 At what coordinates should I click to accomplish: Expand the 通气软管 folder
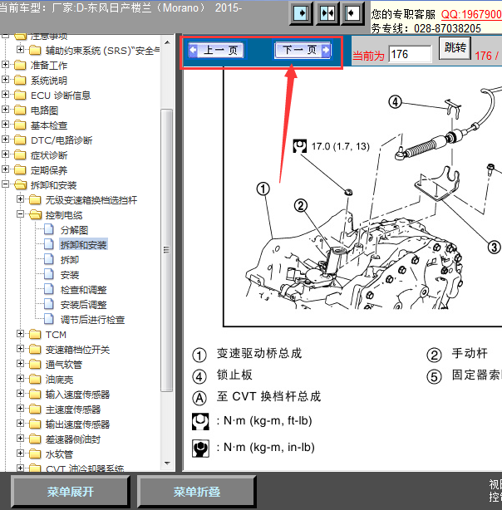[x=20, y=364]
